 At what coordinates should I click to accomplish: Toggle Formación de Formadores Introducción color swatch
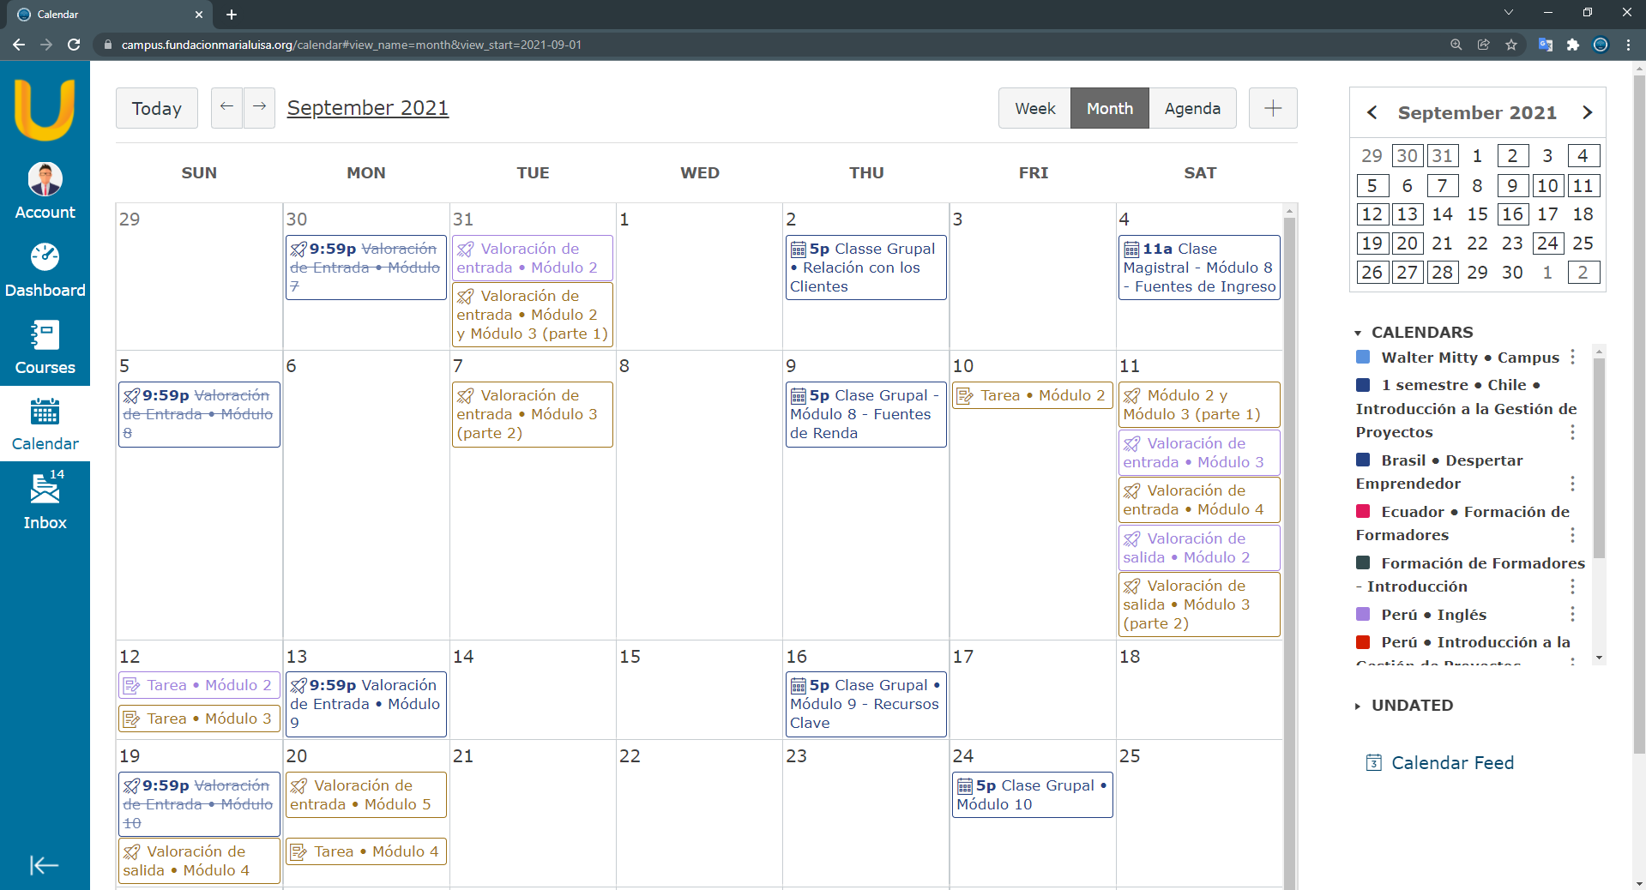click(1363, 563)
